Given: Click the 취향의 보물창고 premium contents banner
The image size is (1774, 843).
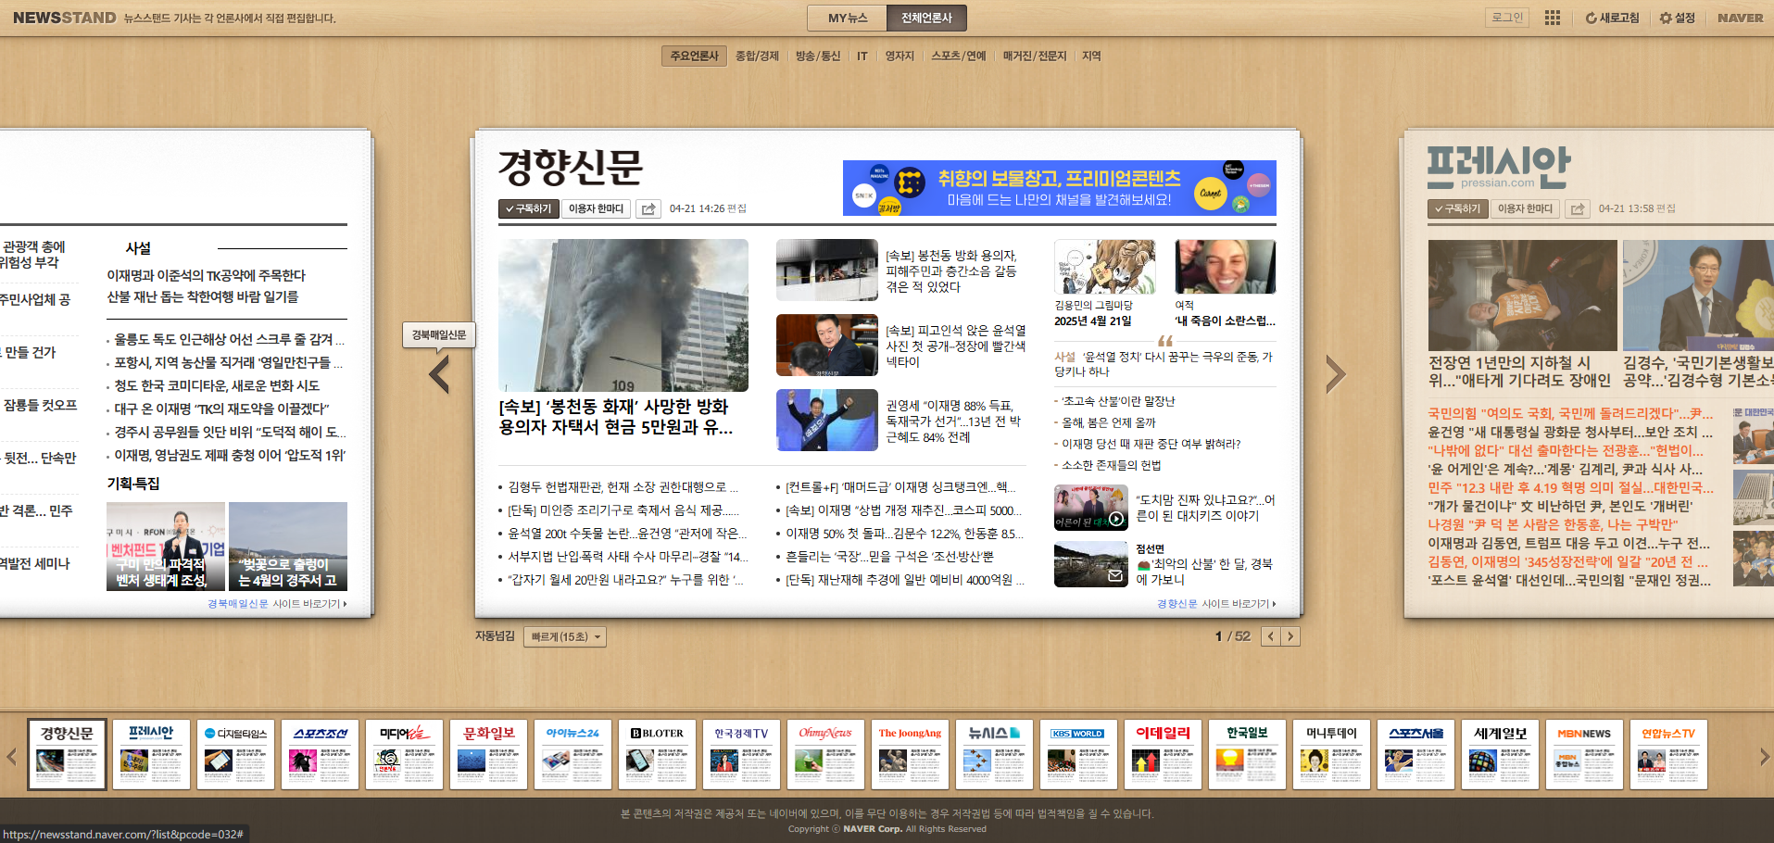Looking at the screenshot, I should [1060, 188].
